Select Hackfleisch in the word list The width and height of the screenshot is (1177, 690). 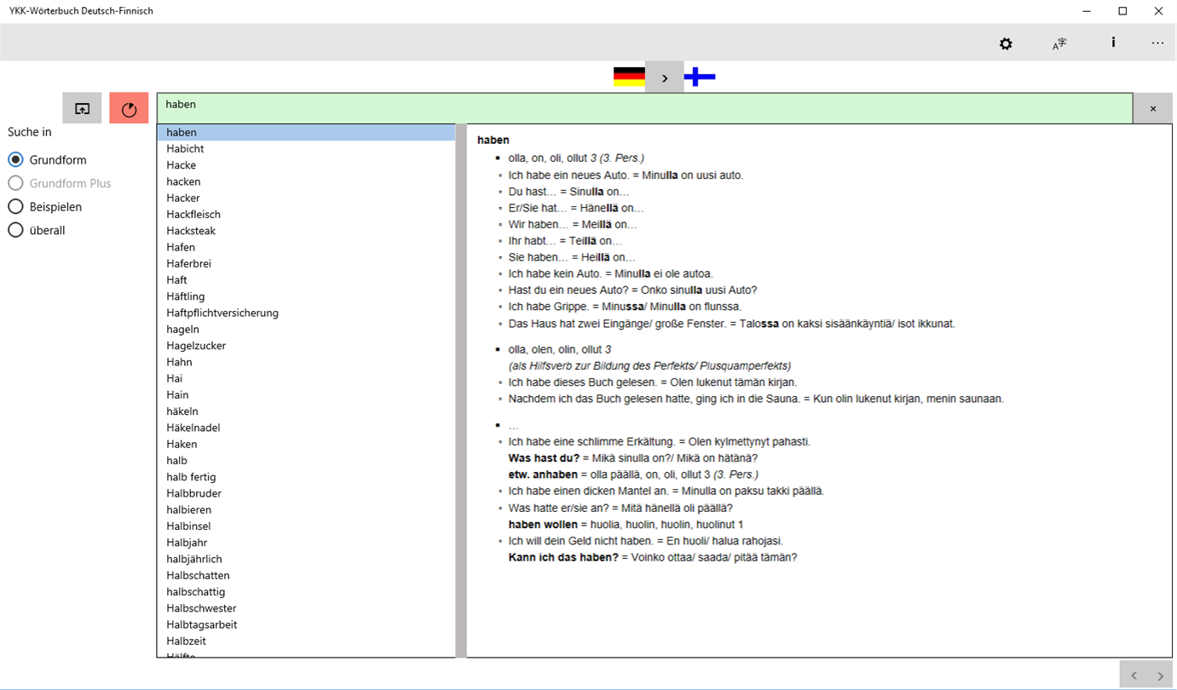click(x=307, y=215)
